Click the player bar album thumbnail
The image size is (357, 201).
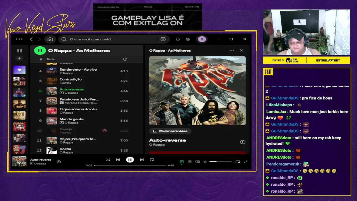(x=19, y=162)
